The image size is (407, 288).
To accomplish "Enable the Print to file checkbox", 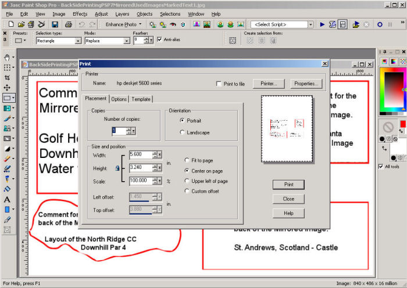I will [x=219, y=84].
